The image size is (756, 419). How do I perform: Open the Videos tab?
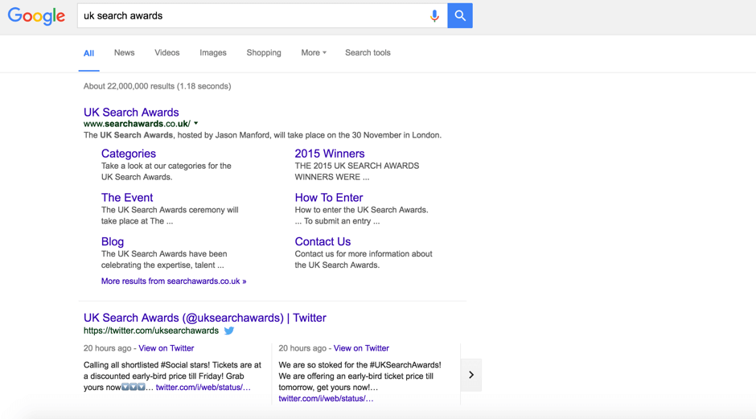pyautogui.click(x=166, y=52)
